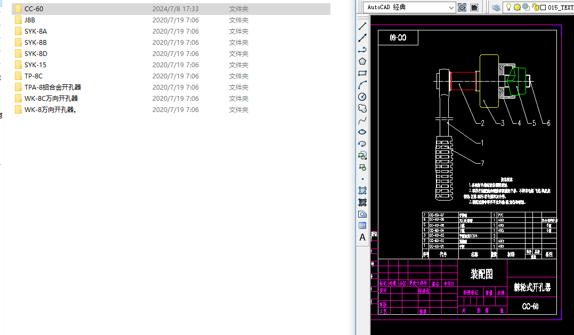Image resolution: width=574 pixels, height=335 pixels.
Task: Select the WK-8C万向开孔器 folder
Action: (x=51, y=99)
